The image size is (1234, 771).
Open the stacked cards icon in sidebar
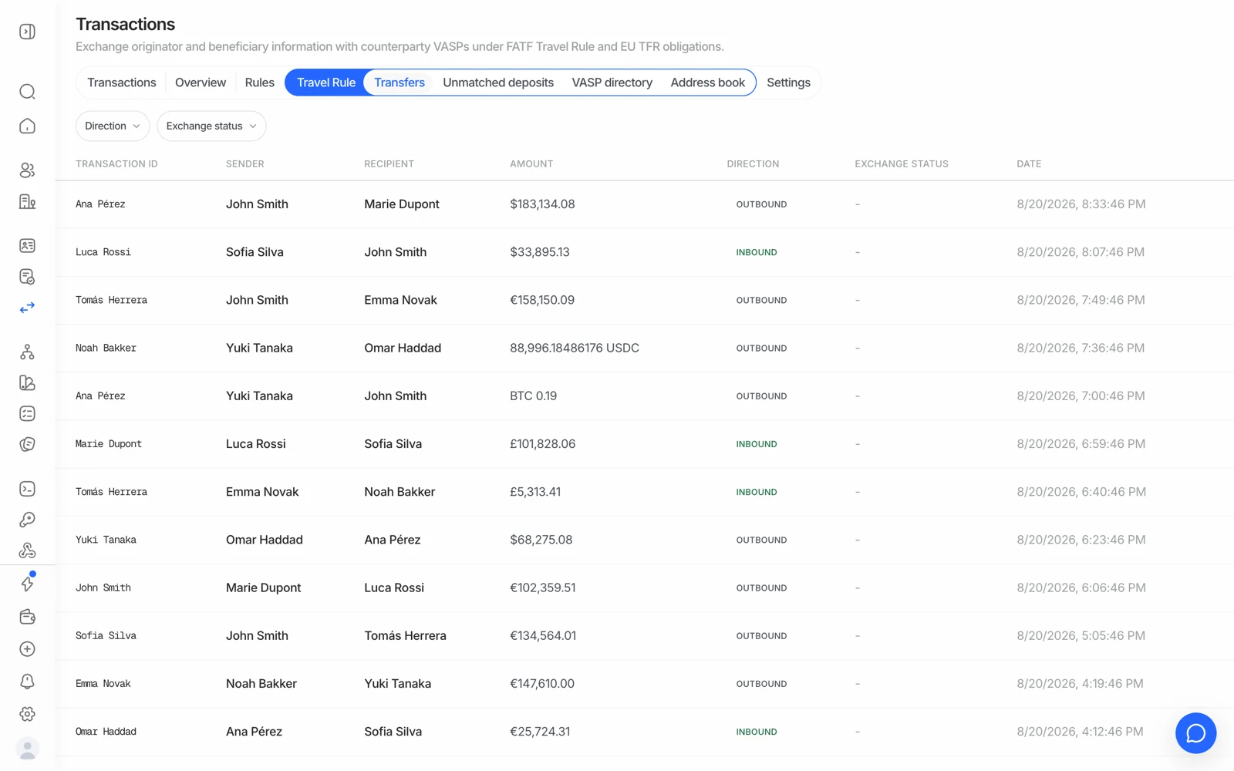coord(27,445)
